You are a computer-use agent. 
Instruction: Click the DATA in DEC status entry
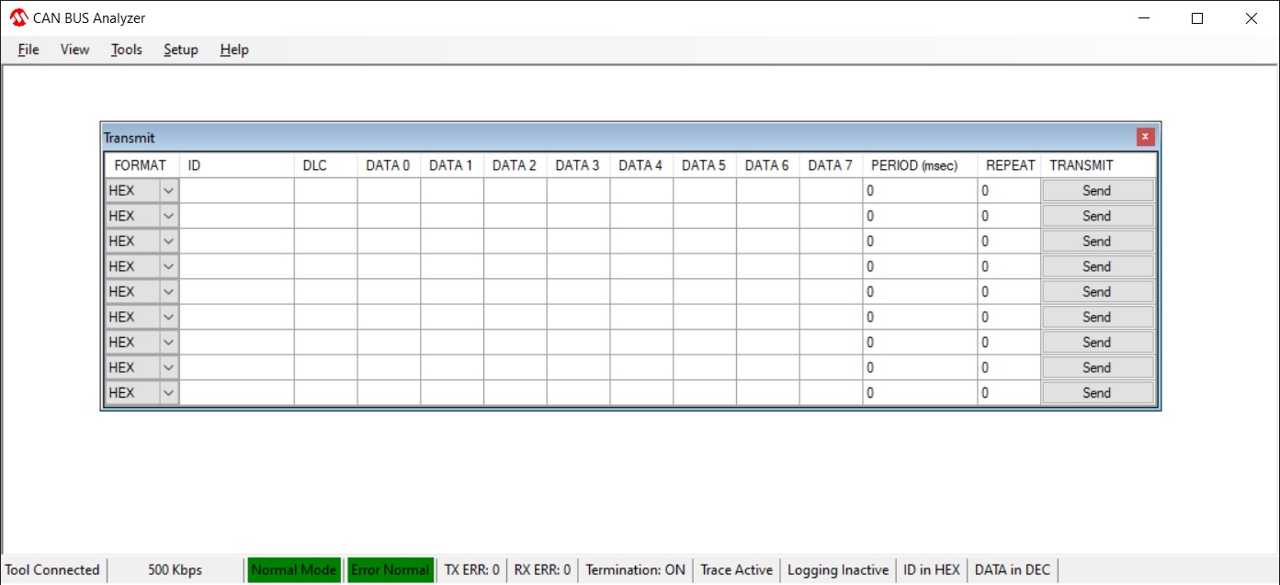1013,570
